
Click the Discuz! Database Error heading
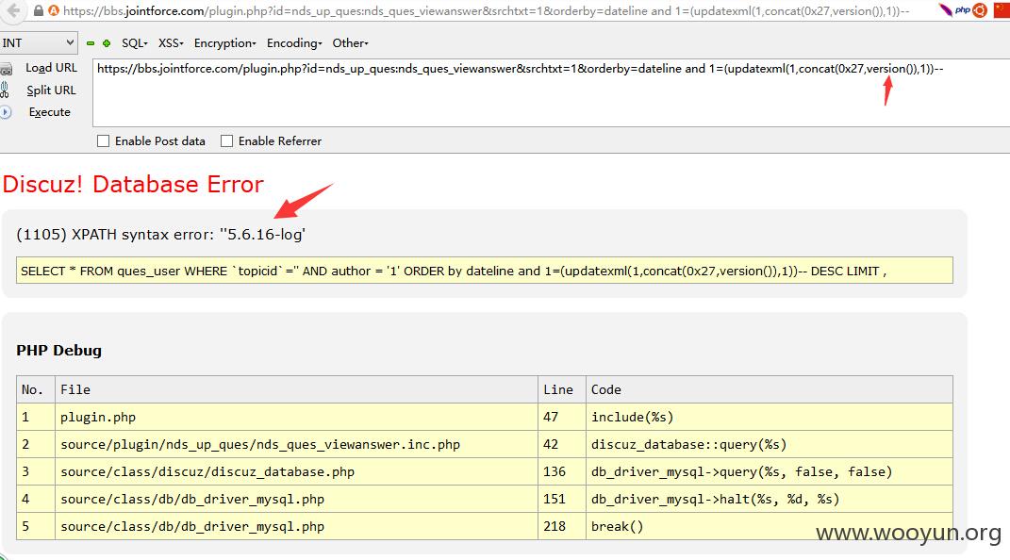click(133, 184)
